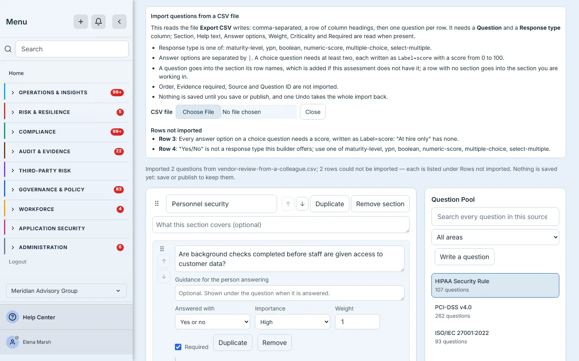Close the CSV import panel
This screenshot has width=579, height=361.
pyautogui.click(x=313, y=112)
